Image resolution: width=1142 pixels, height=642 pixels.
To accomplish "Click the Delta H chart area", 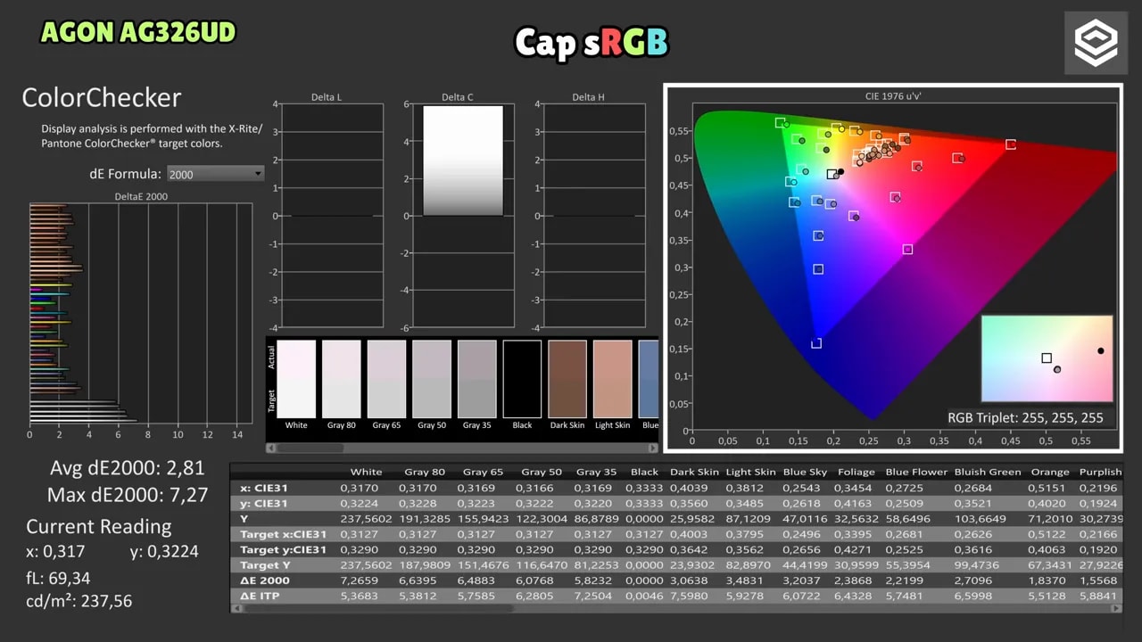I will tap(594, 216).
